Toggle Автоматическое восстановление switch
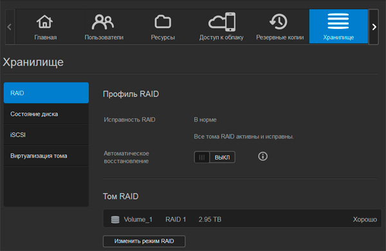Image resolution: width=386 pixels, height=251 pixels. coord(214,157)
